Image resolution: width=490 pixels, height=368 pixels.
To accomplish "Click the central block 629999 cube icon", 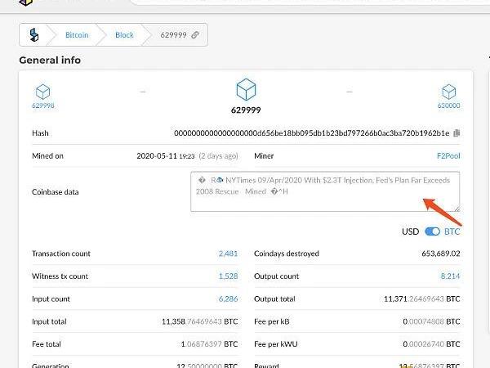I will (246, 89).
